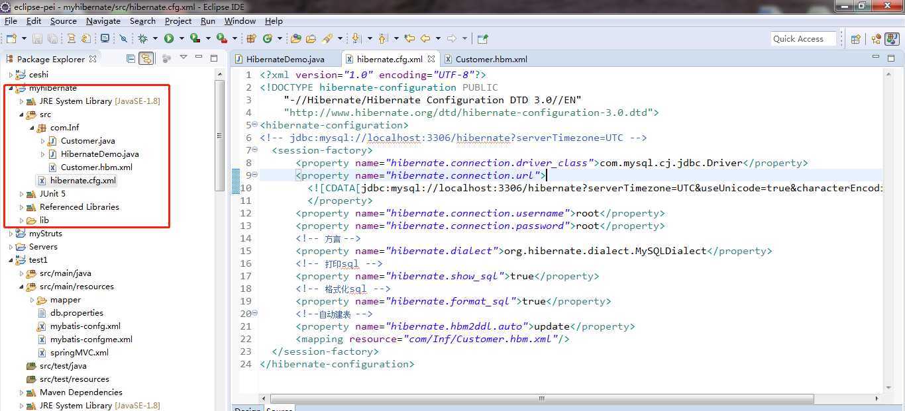Toggle Link with Editor in Package Explorer
This screenshot has height=411, width=905.
[146, 58]
